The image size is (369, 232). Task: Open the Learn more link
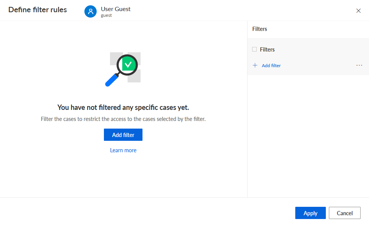click(x=123, y=150)
